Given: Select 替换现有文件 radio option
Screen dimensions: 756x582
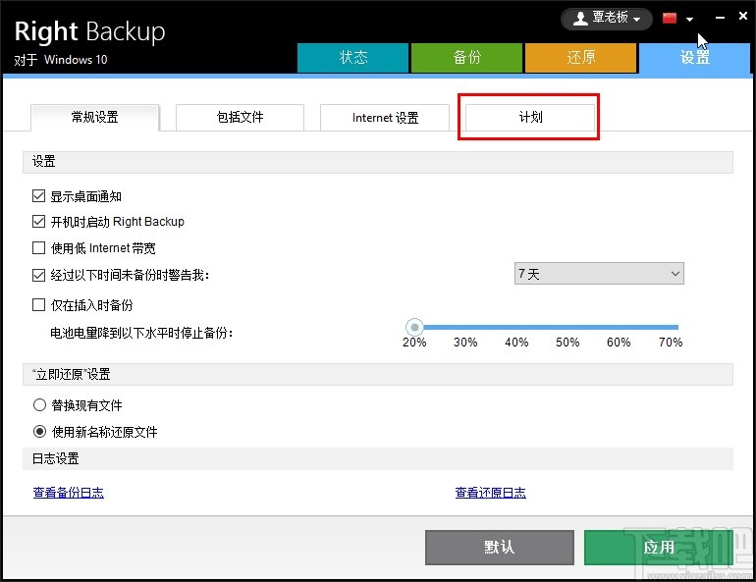Looking at the screenshot, I should tap(39, 404).
